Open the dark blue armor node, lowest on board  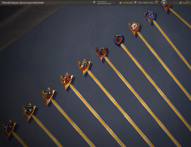pyautogui.click(x=9, y=129)
